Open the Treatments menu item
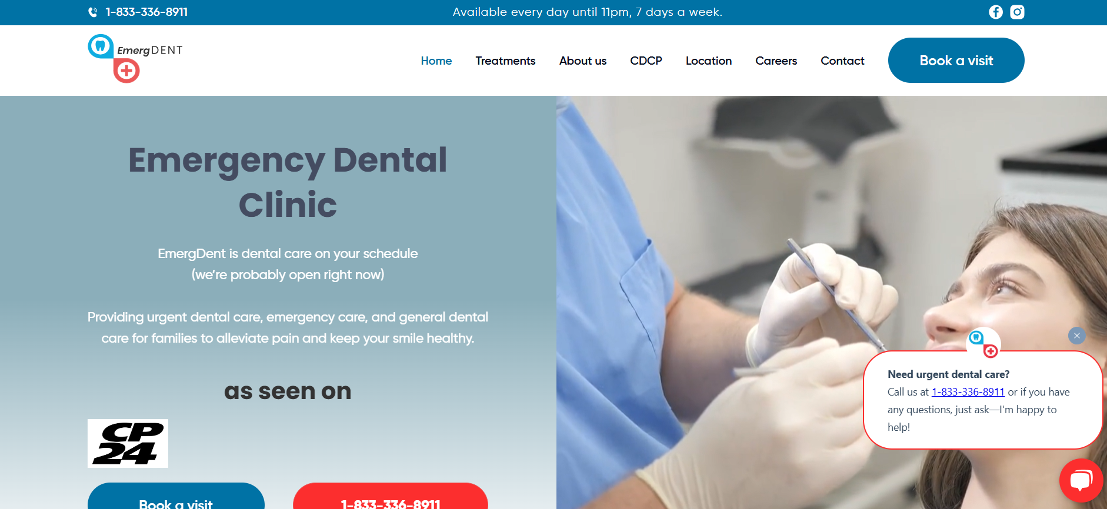The height and width of the screenshot is (509, 1107). point(505,61)
